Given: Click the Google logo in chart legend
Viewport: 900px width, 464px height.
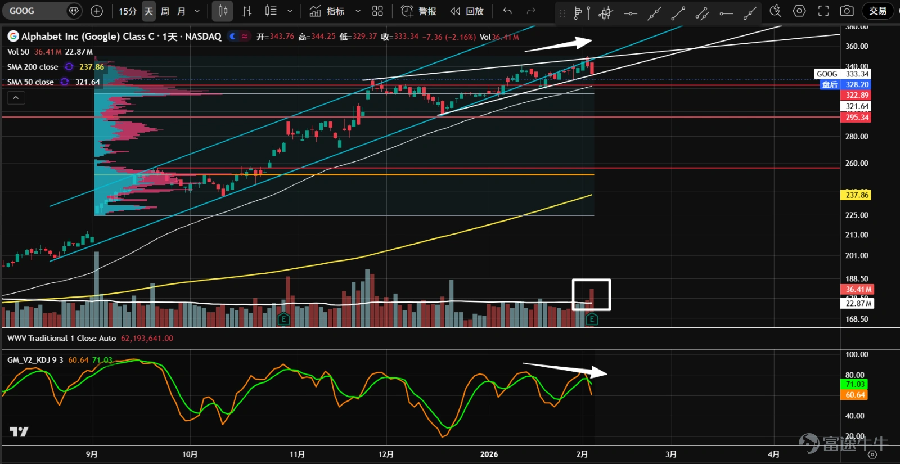Looking at the screenshot, I should click(x=13, y=37).
